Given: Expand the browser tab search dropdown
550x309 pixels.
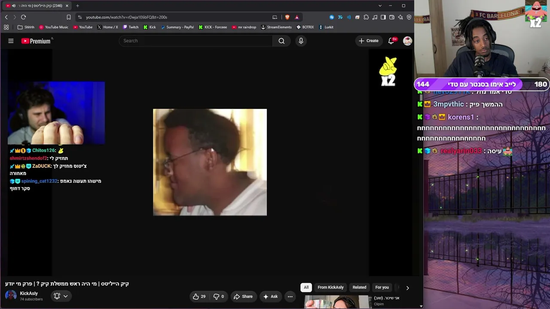Looking at the screenshot, I should point(380,6).
